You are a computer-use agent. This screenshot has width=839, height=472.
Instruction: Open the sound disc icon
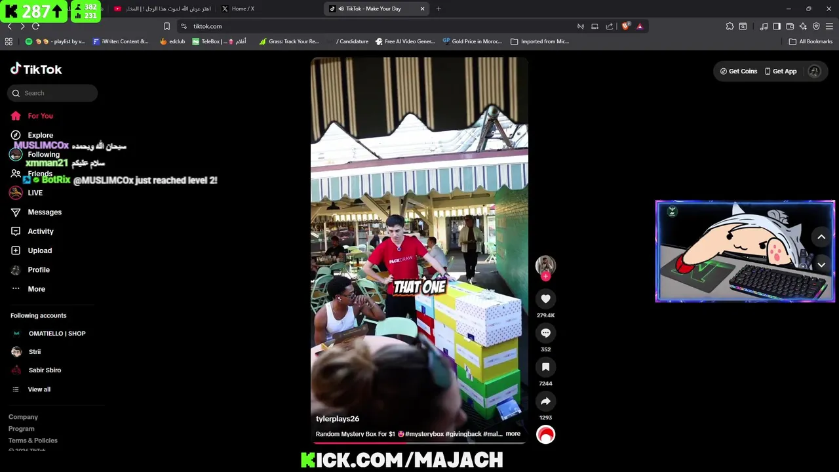(545, 435)
